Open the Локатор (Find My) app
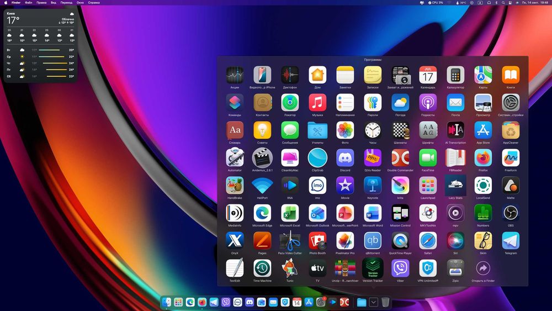Screen dimensions: 552x311 (x=290, y=103)
